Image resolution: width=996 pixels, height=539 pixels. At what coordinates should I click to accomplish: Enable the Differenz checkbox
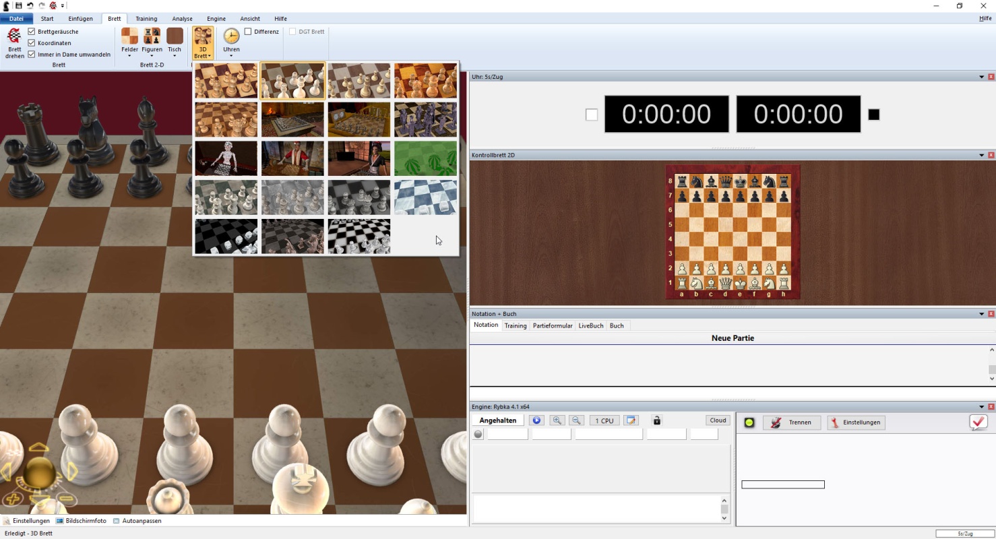click(248, 32)
